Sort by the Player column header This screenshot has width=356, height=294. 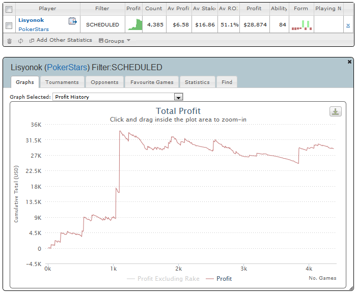click(47, 8)
